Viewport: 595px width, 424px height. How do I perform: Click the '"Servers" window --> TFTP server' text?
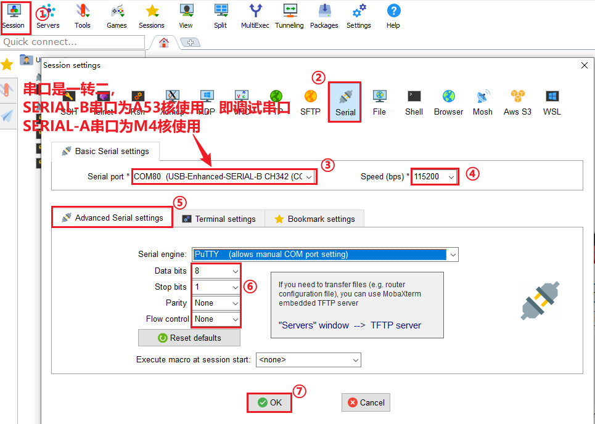pos(350,325)
